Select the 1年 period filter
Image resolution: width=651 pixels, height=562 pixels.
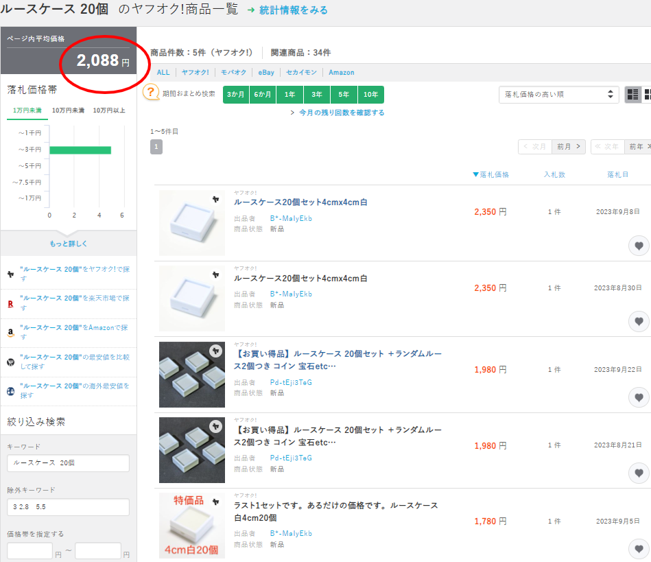290,95
